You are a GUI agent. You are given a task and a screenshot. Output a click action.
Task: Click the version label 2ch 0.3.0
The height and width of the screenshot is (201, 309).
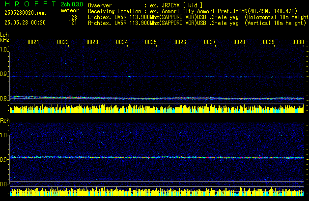(72, 4)
